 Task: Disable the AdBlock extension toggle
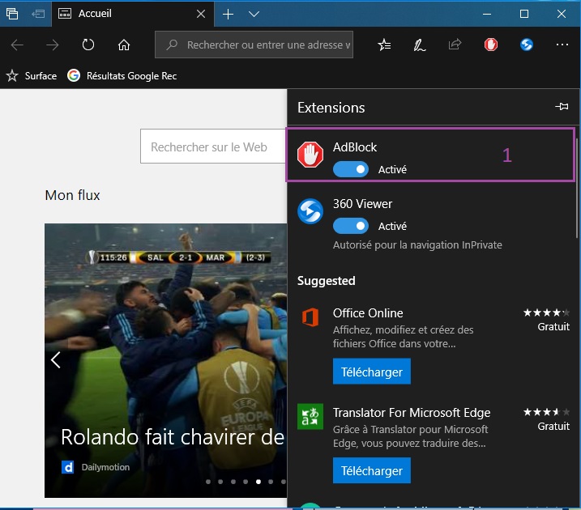350,169
